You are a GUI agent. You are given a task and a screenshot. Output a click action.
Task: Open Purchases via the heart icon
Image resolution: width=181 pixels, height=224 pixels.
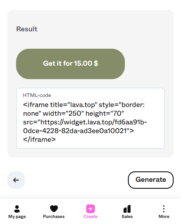click(54, 209)
